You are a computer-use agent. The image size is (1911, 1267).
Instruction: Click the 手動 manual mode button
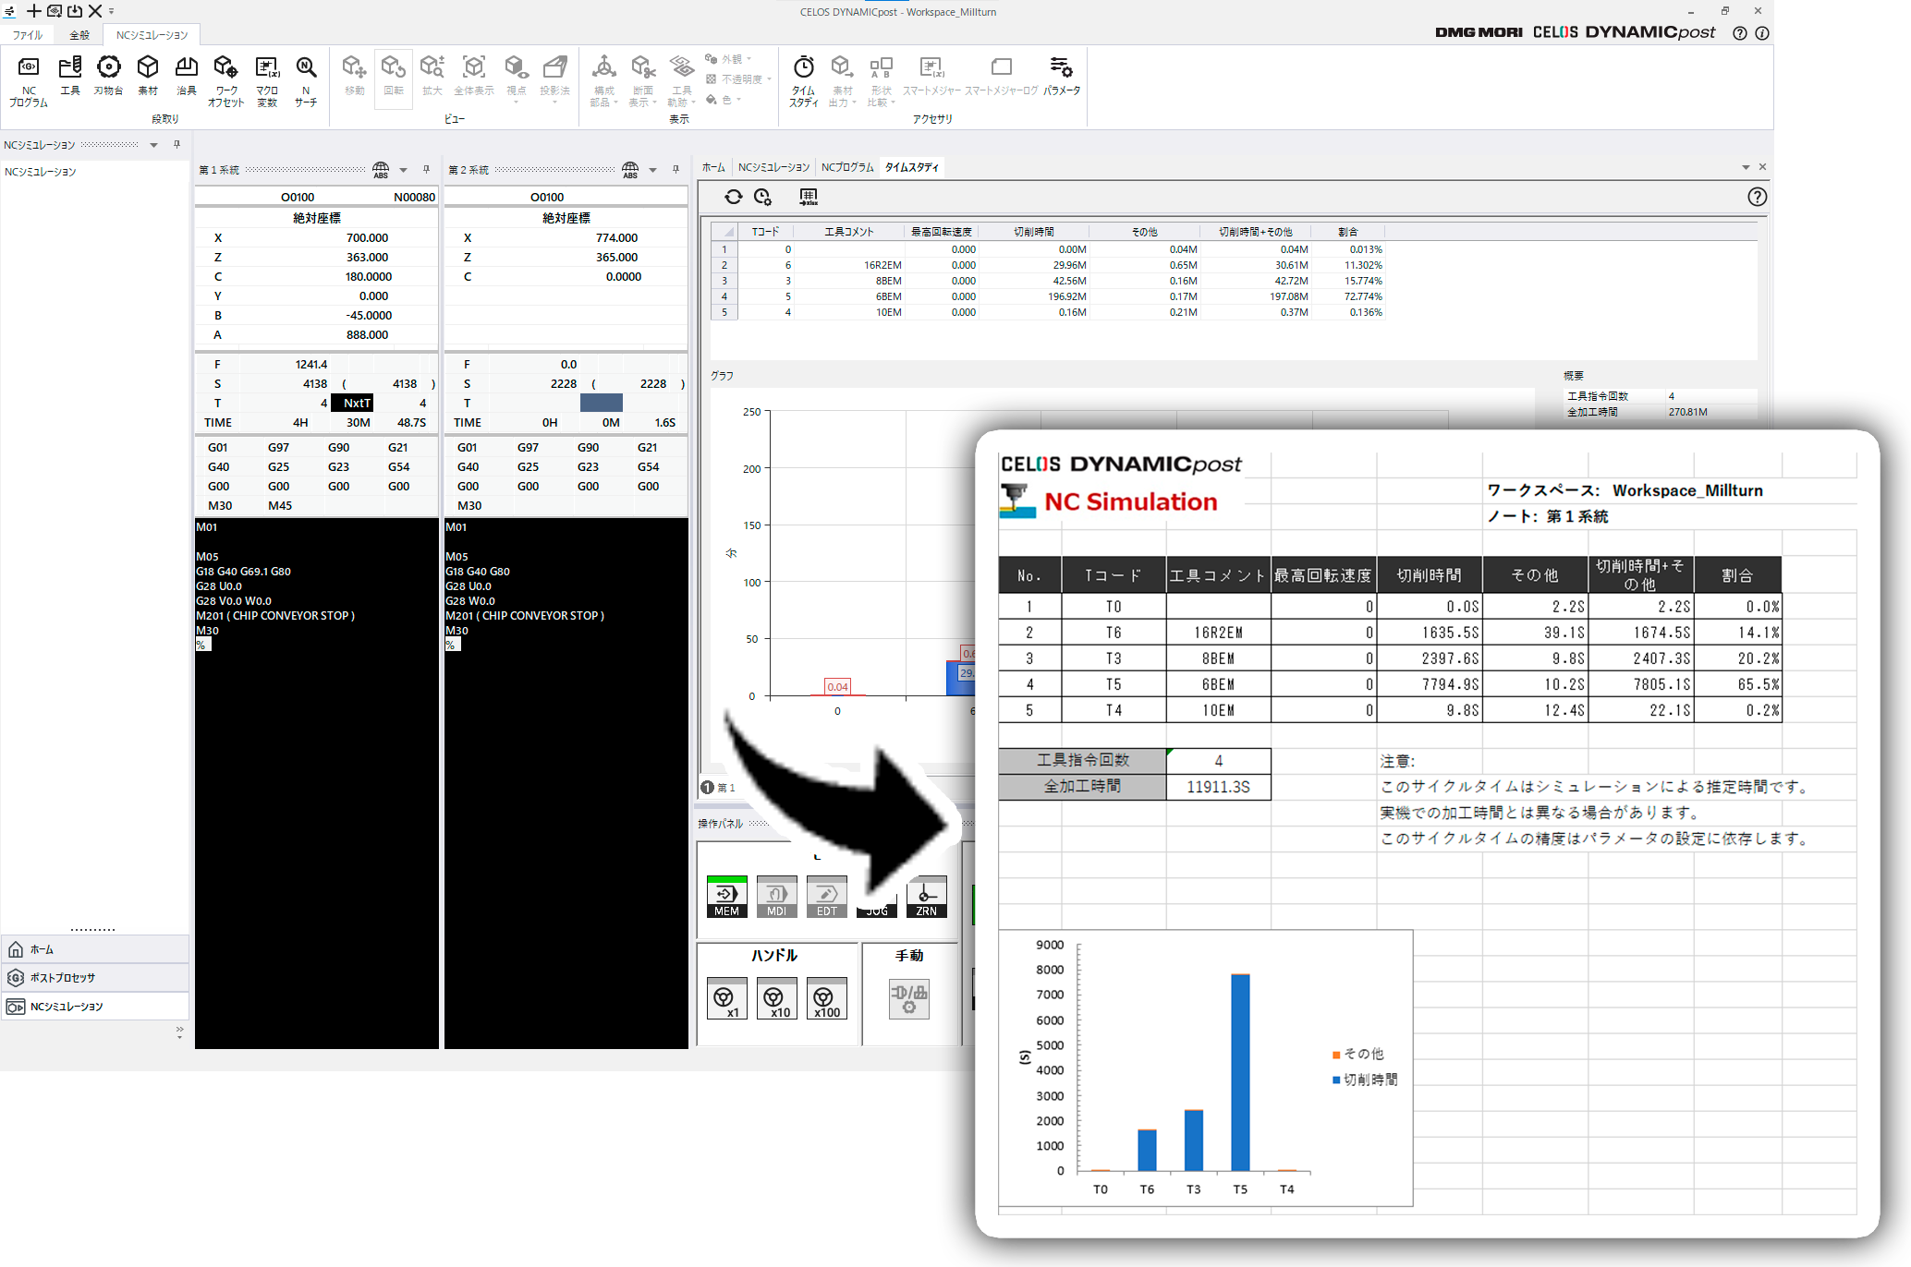pos(909,999)
